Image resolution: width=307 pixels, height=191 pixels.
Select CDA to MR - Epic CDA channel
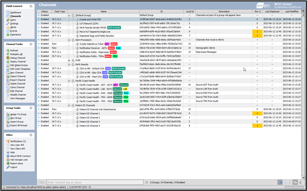pyautogui.click(x=169, y=73)
